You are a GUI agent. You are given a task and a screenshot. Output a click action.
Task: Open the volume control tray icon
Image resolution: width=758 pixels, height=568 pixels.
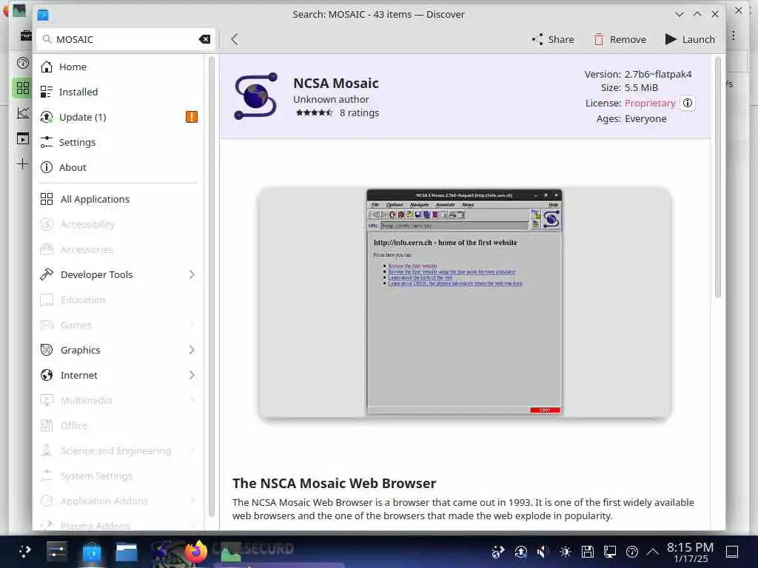(x=543, y=552)
